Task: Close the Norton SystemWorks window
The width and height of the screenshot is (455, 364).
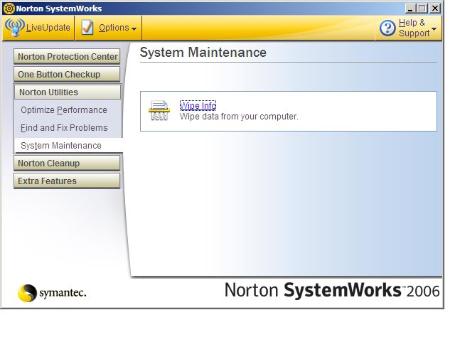Action: click(x=435, y=9)
